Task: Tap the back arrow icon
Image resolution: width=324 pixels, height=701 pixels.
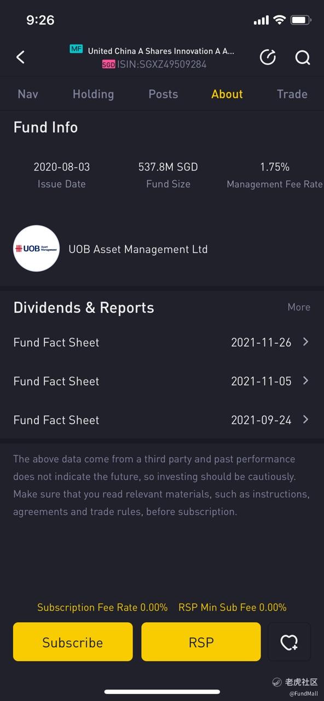Action: coord(20,57)
